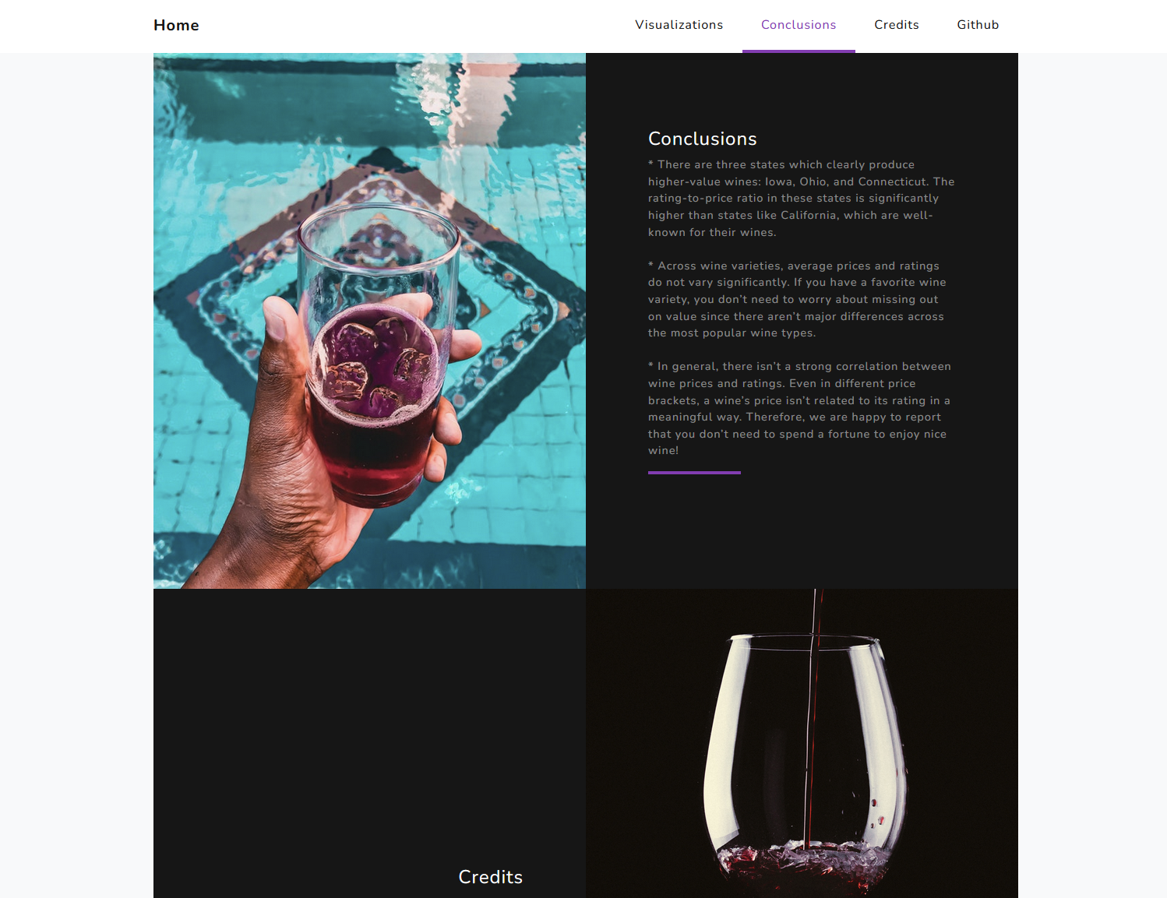Click the Credits heading at bottom
The width and height of the screenshot is (1167, 898).
490,877
